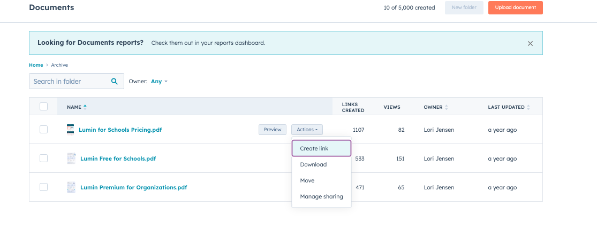597x247 pixels.
Task: Select Lumin for Schools Pricing checkbox
Action: (44, 130)
